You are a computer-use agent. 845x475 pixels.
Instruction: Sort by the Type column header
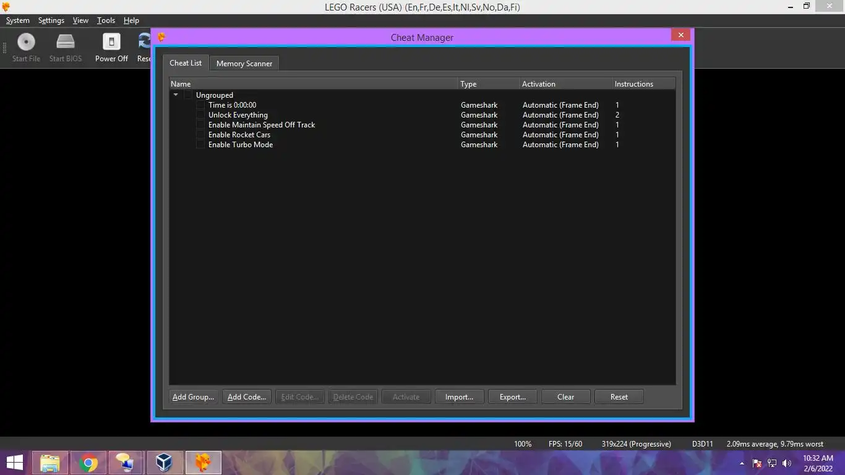coord(489,84)
